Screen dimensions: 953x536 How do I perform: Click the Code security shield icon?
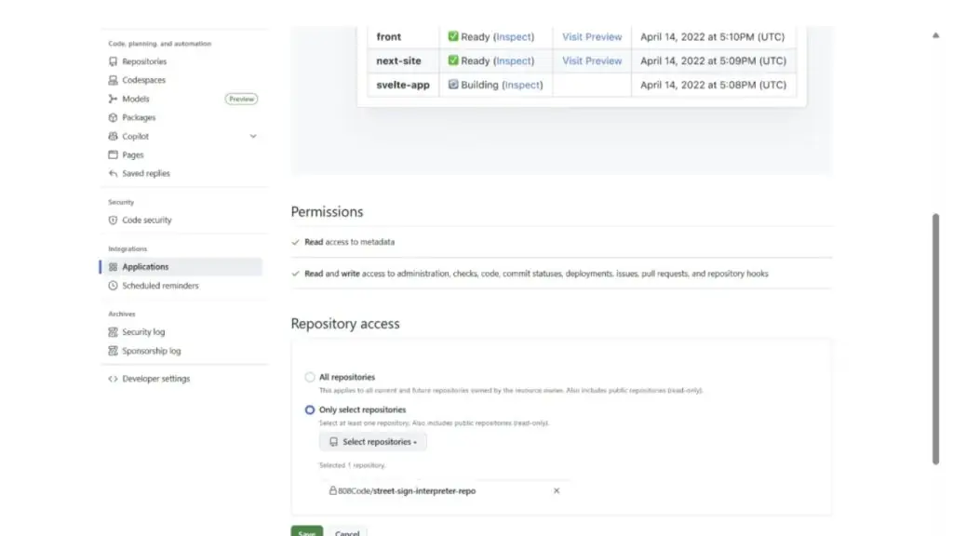click(113, 220)
